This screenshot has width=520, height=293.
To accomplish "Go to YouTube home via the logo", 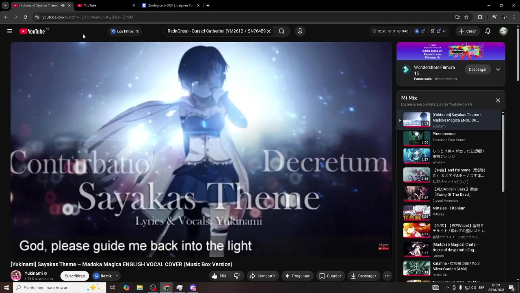I will 32,31.
